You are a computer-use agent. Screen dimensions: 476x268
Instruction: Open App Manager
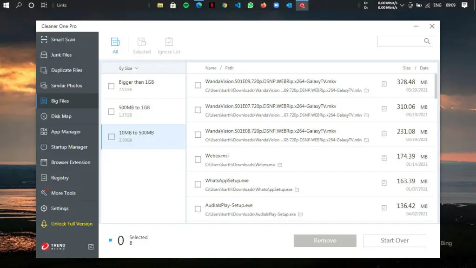tap(67, 132)
